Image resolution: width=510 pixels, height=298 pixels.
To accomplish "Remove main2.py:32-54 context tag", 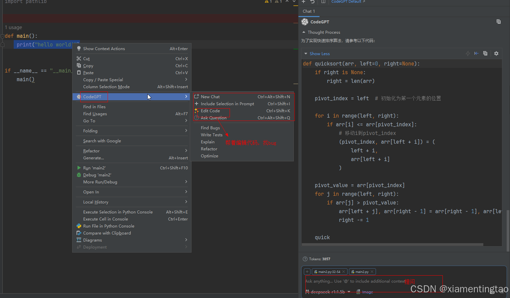I will pyautogui.click(x=344, y=272).
